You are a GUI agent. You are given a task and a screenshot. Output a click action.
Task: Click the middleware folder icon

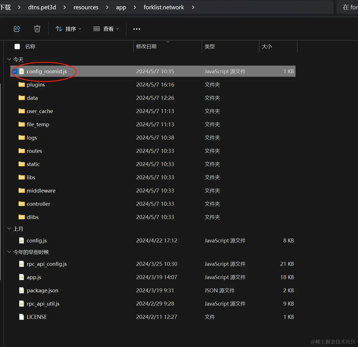pos(22,191)
